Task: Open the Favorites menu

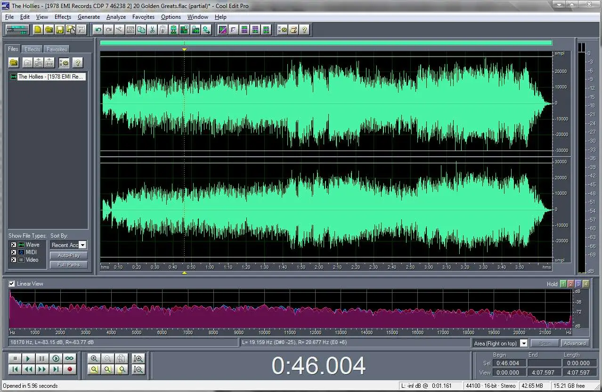Action: tap(144, 17)
